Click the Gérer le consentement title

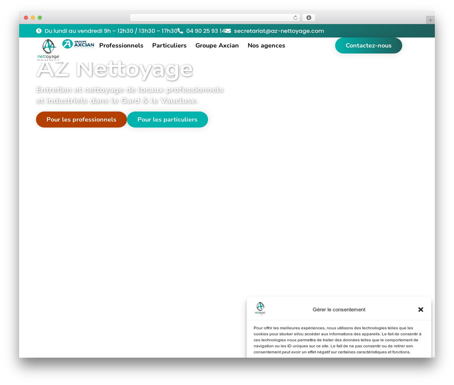[x=339, y=310]
